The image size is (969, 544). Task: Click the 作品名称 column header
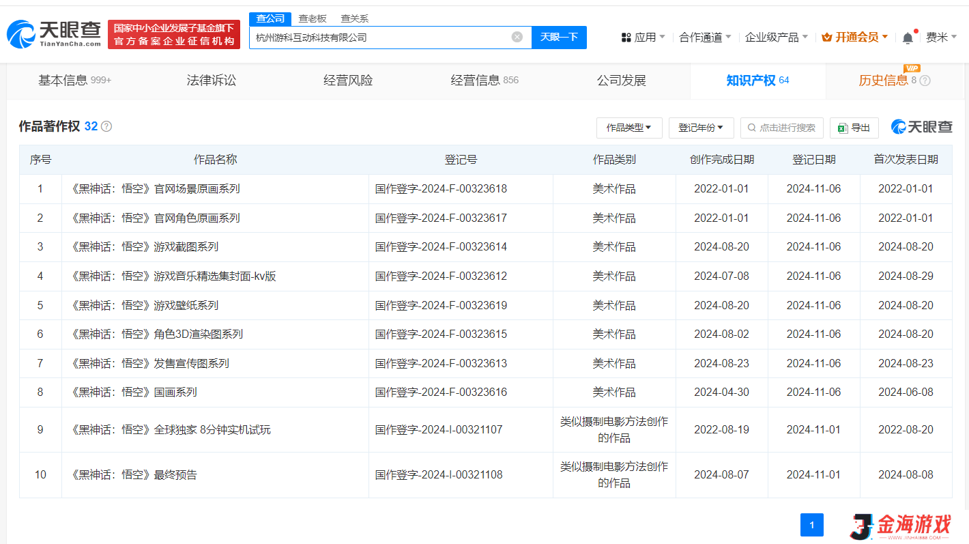[215, 160]
